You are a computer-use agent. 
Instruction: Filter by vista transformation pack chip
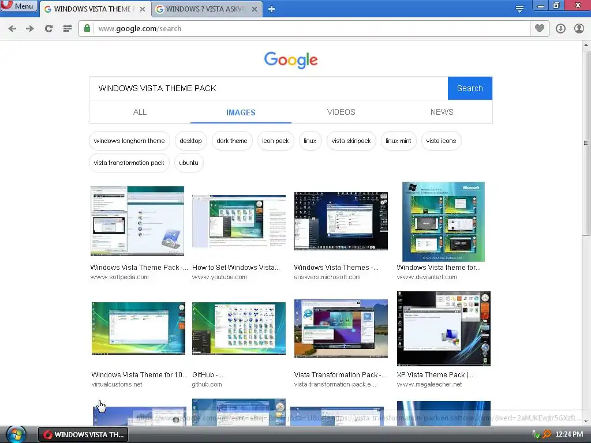(x=129, y=163)
